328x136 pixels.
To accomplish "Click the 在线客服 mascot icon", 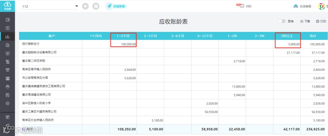I will pos(296,6).
